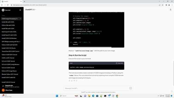Close the ChatGPT browser tab

point(21,2)
